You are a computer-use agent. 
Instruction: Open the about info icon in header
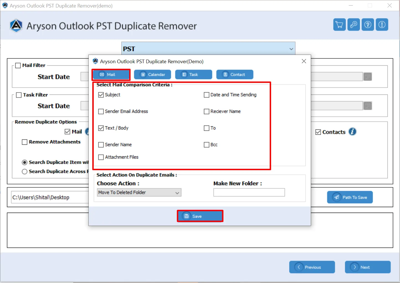point(382,25)
